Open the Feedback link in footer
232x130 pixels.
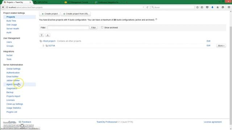(x=26, y=122)
